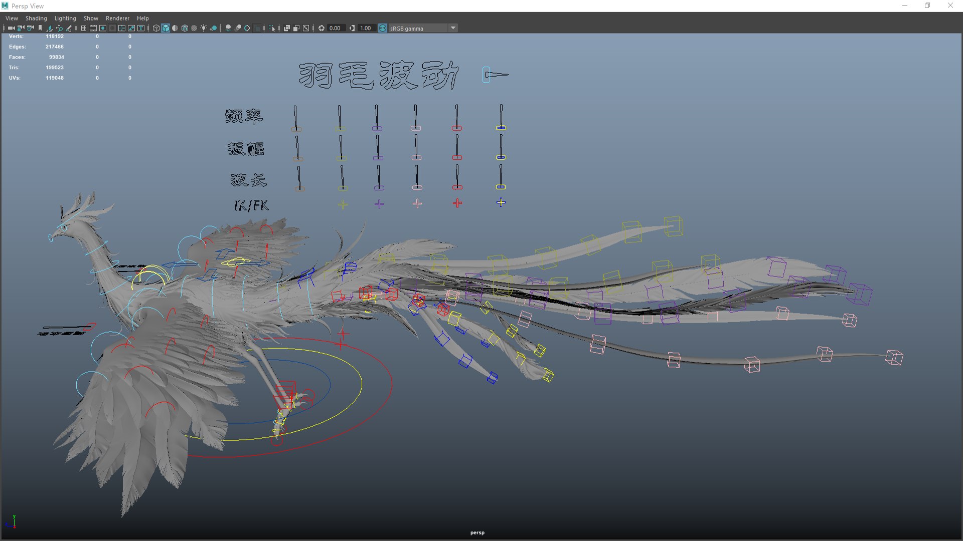Screen dimensions: 963x541
Task: Turn off the color management ON button
Action: tap(382, 28)
